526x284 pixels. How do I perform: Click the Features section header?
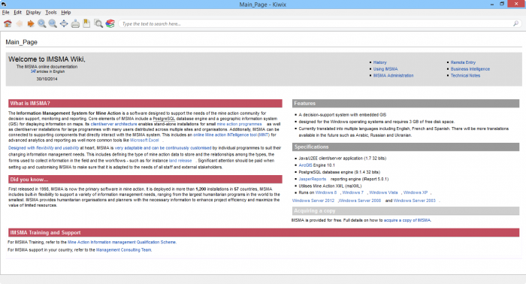pos(406,103)
